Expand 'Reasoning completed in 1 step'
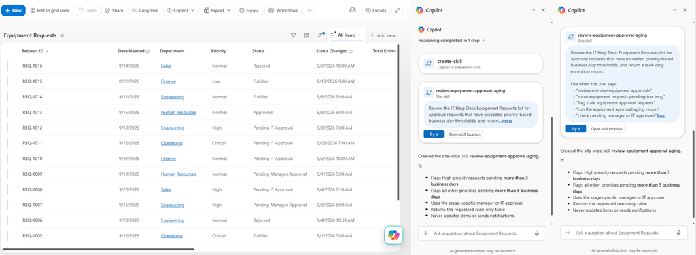Screen dimensions: 696x255 [x=451, y=40]
